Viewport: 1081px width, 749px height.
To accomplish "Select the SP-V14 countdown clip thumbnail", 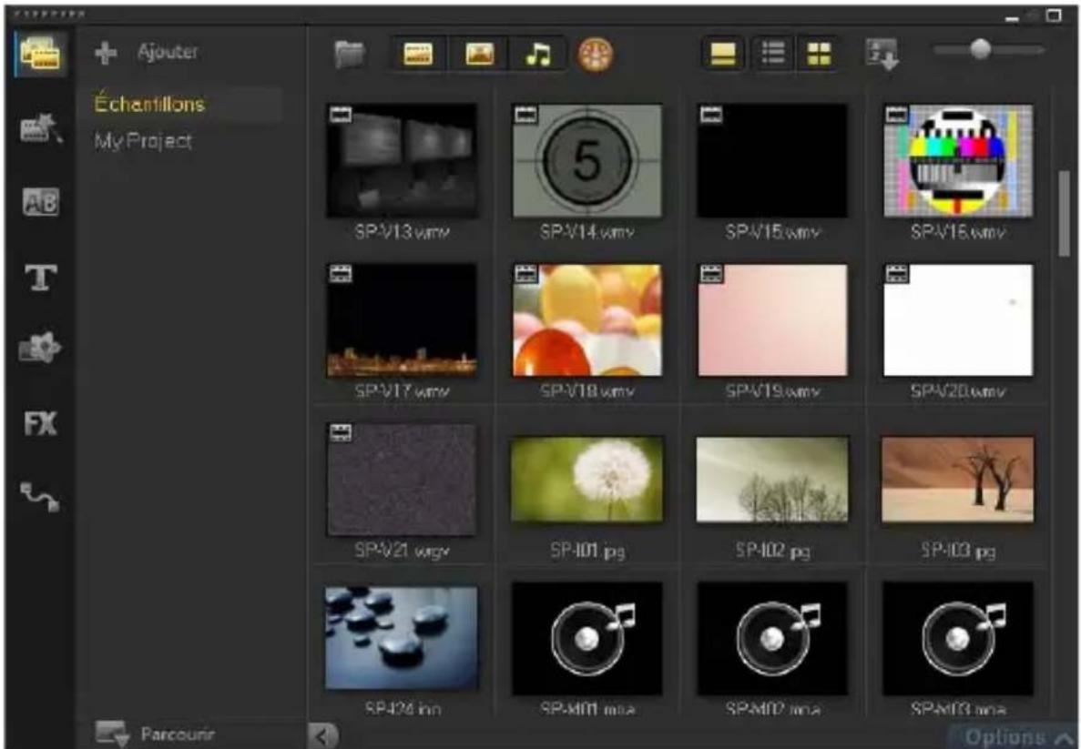I will [x=587, y=160].
